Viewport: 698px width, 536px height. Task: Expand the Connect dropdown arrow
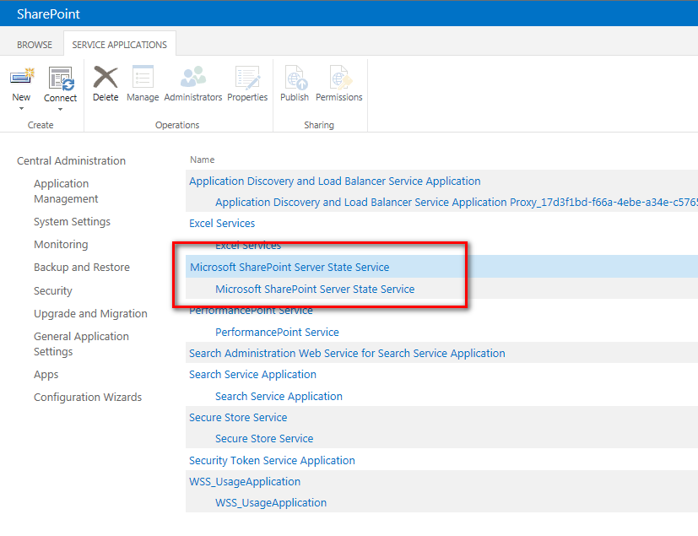click(x=60, y=110)
